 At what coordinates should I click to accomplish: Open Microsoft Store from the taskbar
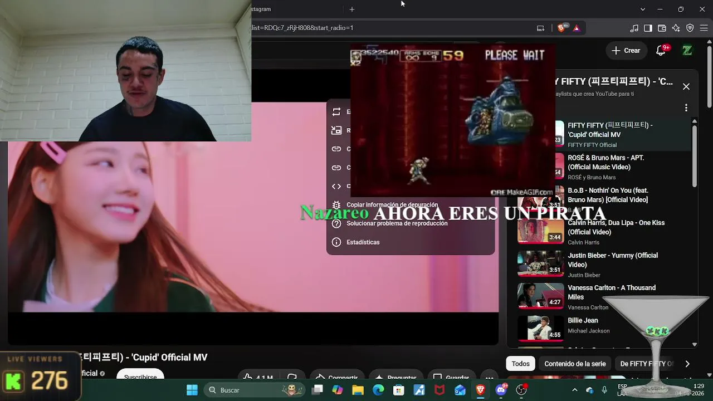[399, 390]
